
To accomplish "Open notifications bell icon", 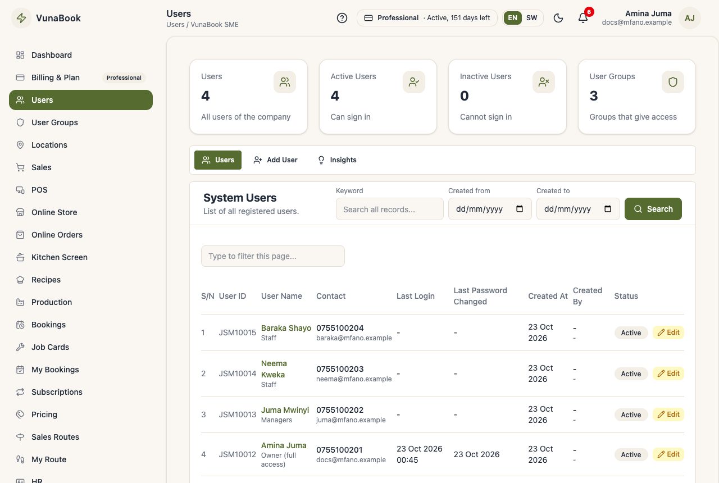I will (x=583, y=18).
